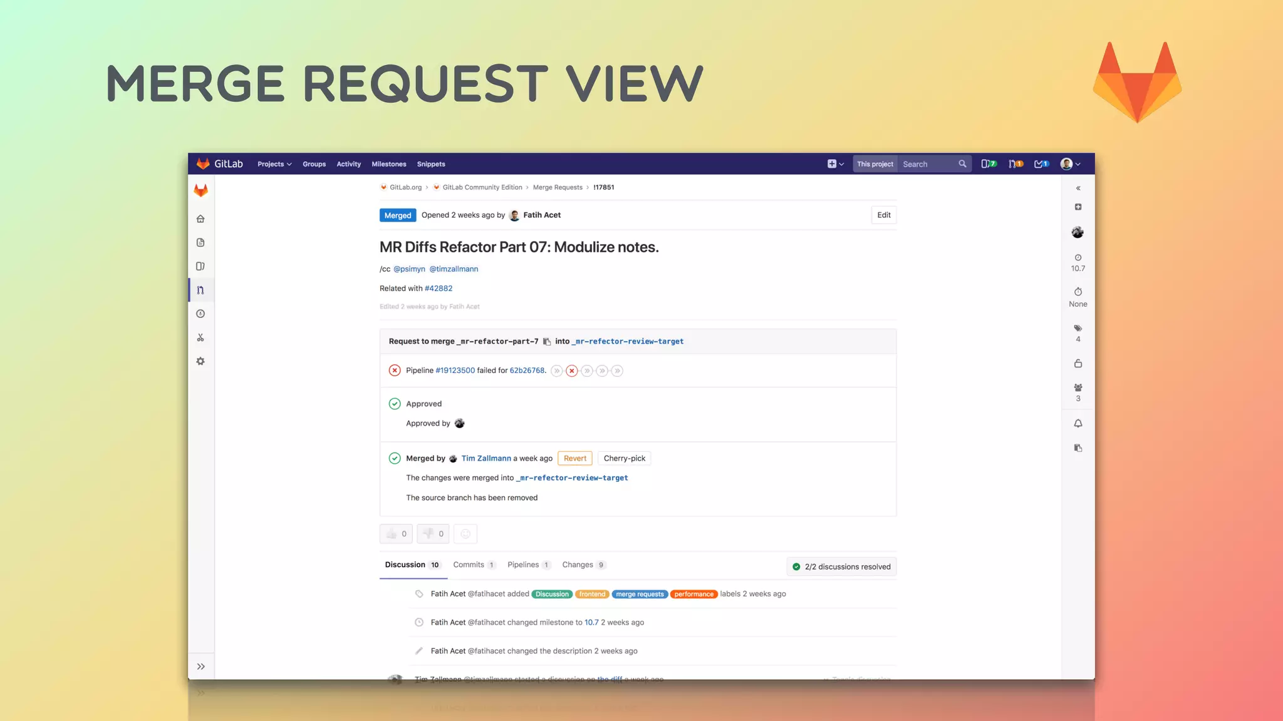
Task: Switch to the Changes tab
Action: [x=578, y=565]
